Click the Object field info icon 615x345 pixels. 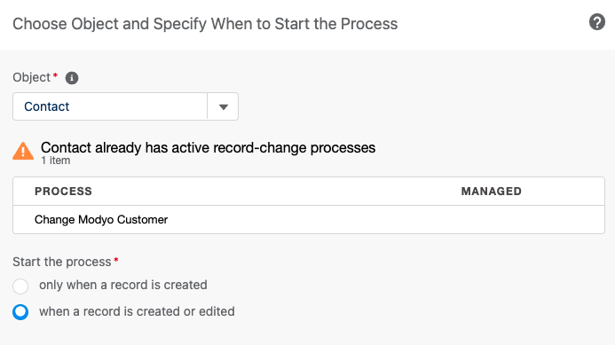click(72, 78)
